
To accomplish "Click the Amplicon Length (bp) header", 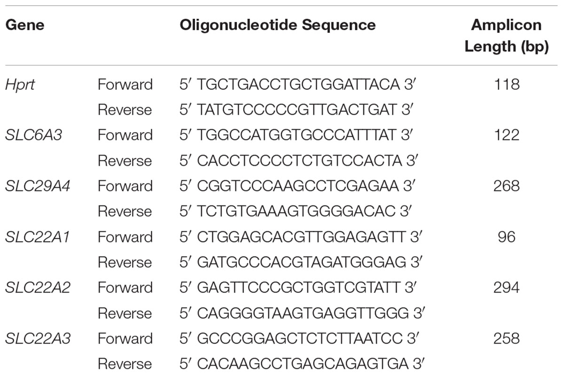I will (506, 36).
